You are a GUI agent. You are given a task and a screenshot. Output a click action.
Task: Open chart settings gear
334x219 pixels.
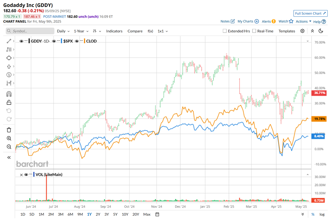coord(303,31)
